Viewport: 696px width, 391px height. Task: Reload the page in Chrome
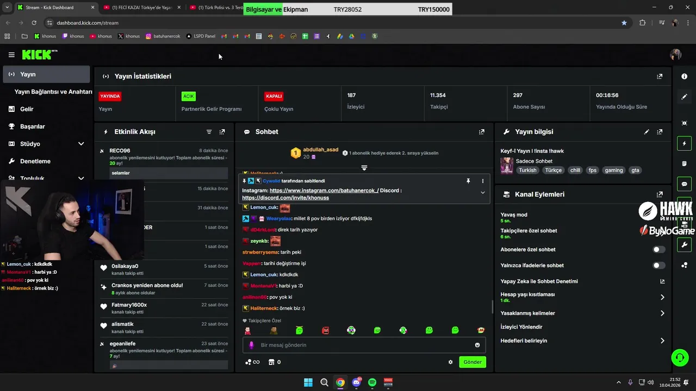tap(34, 23)
